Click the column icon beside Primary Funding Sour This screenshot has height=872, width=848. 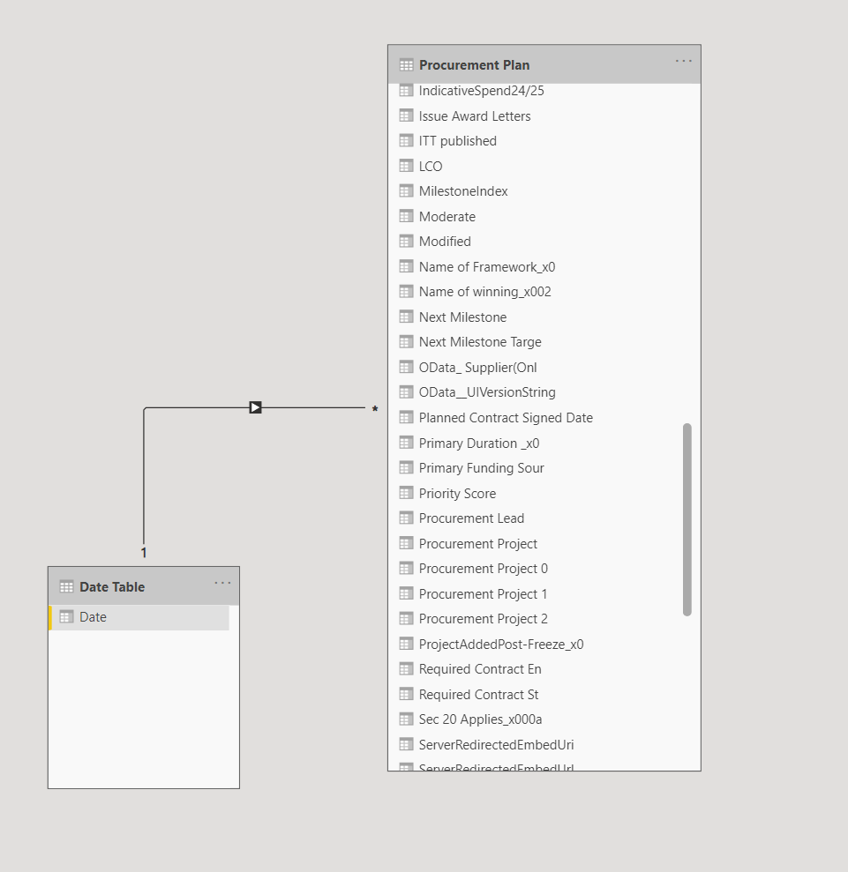pos(406,467)
